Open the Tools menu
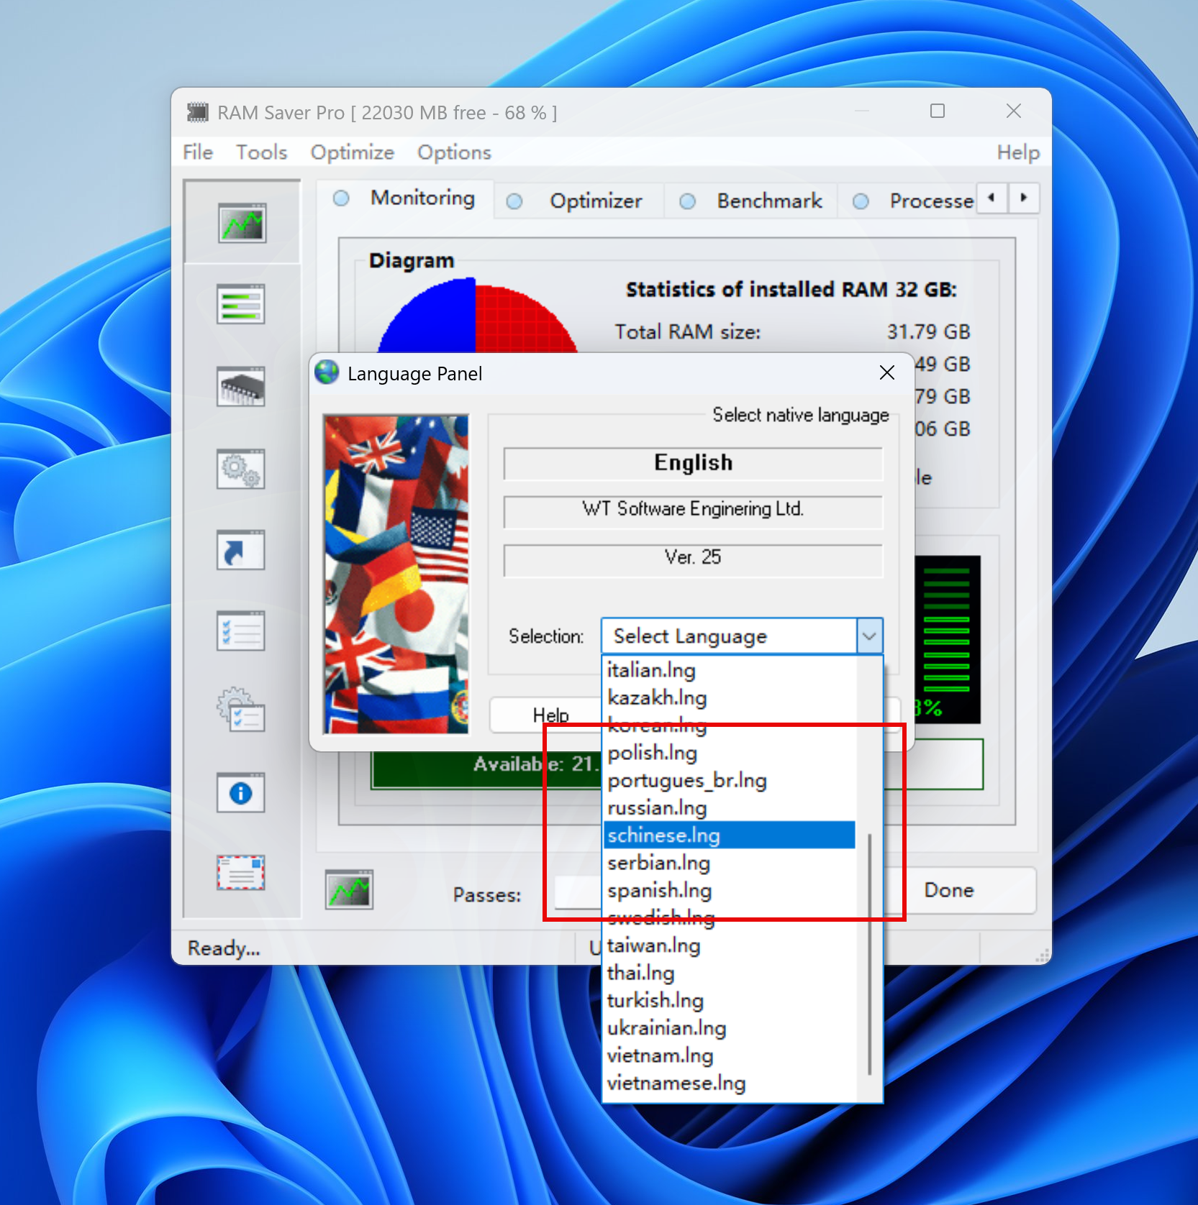 point(261,152)
